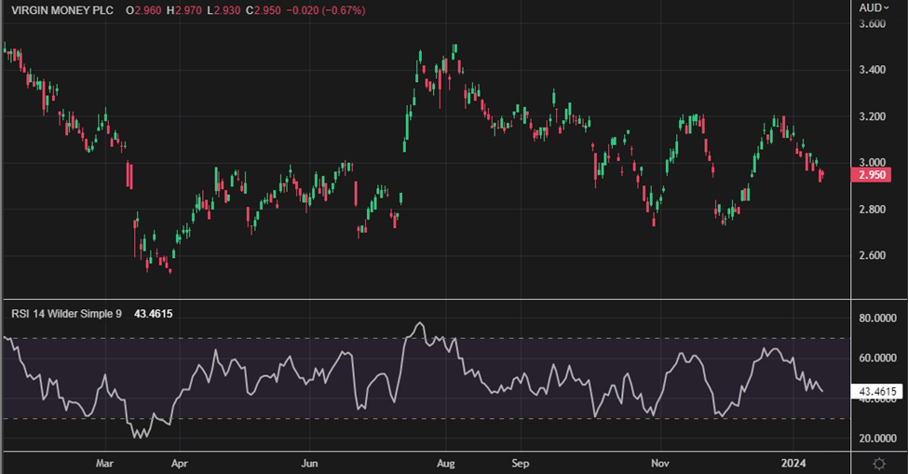
Task: Click the RSI legend value 43.4615
Action: pyautogui.click(x=154, y=314)
